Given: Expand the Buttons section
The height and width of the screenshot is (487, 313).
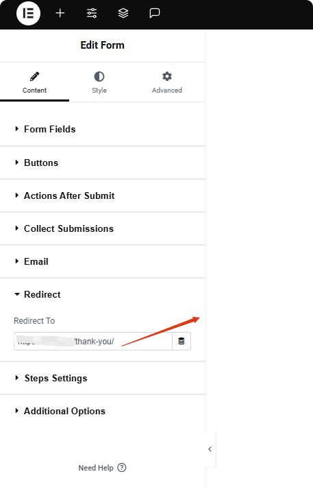Looking at the screenshot, I should click(x=102, y=163).
